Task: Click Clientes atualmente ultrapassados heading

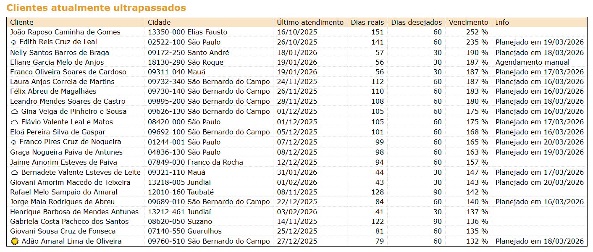Action: point(96,8)
